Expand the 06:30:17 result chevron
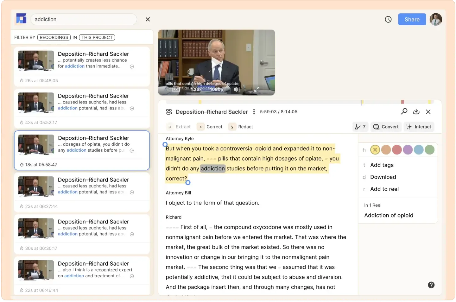The image size is (456, 302). (x=132, y=234)
